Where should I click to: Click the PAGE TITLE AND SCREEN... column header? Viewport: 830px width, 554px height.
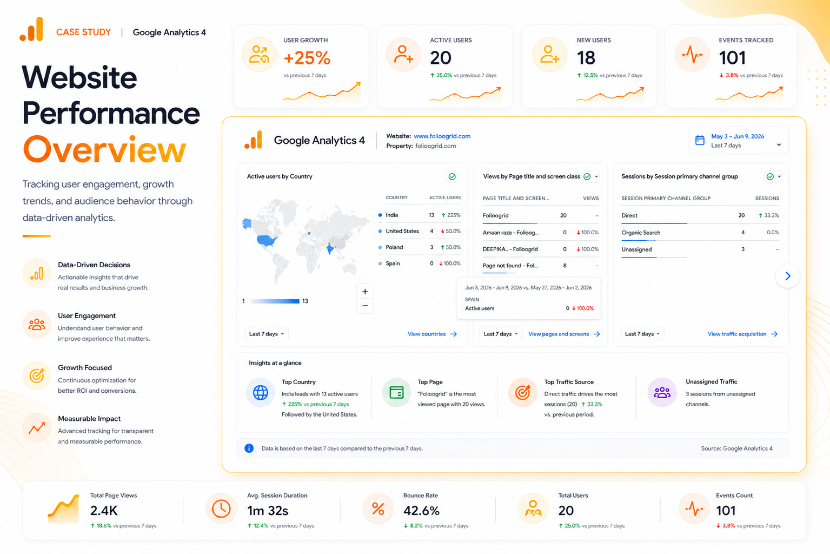pyautogui.click(x=516, y=198)
